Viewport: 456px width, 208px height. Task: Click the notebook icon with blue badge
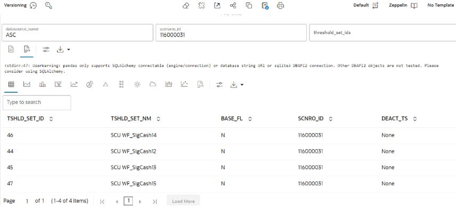point(265,6)
